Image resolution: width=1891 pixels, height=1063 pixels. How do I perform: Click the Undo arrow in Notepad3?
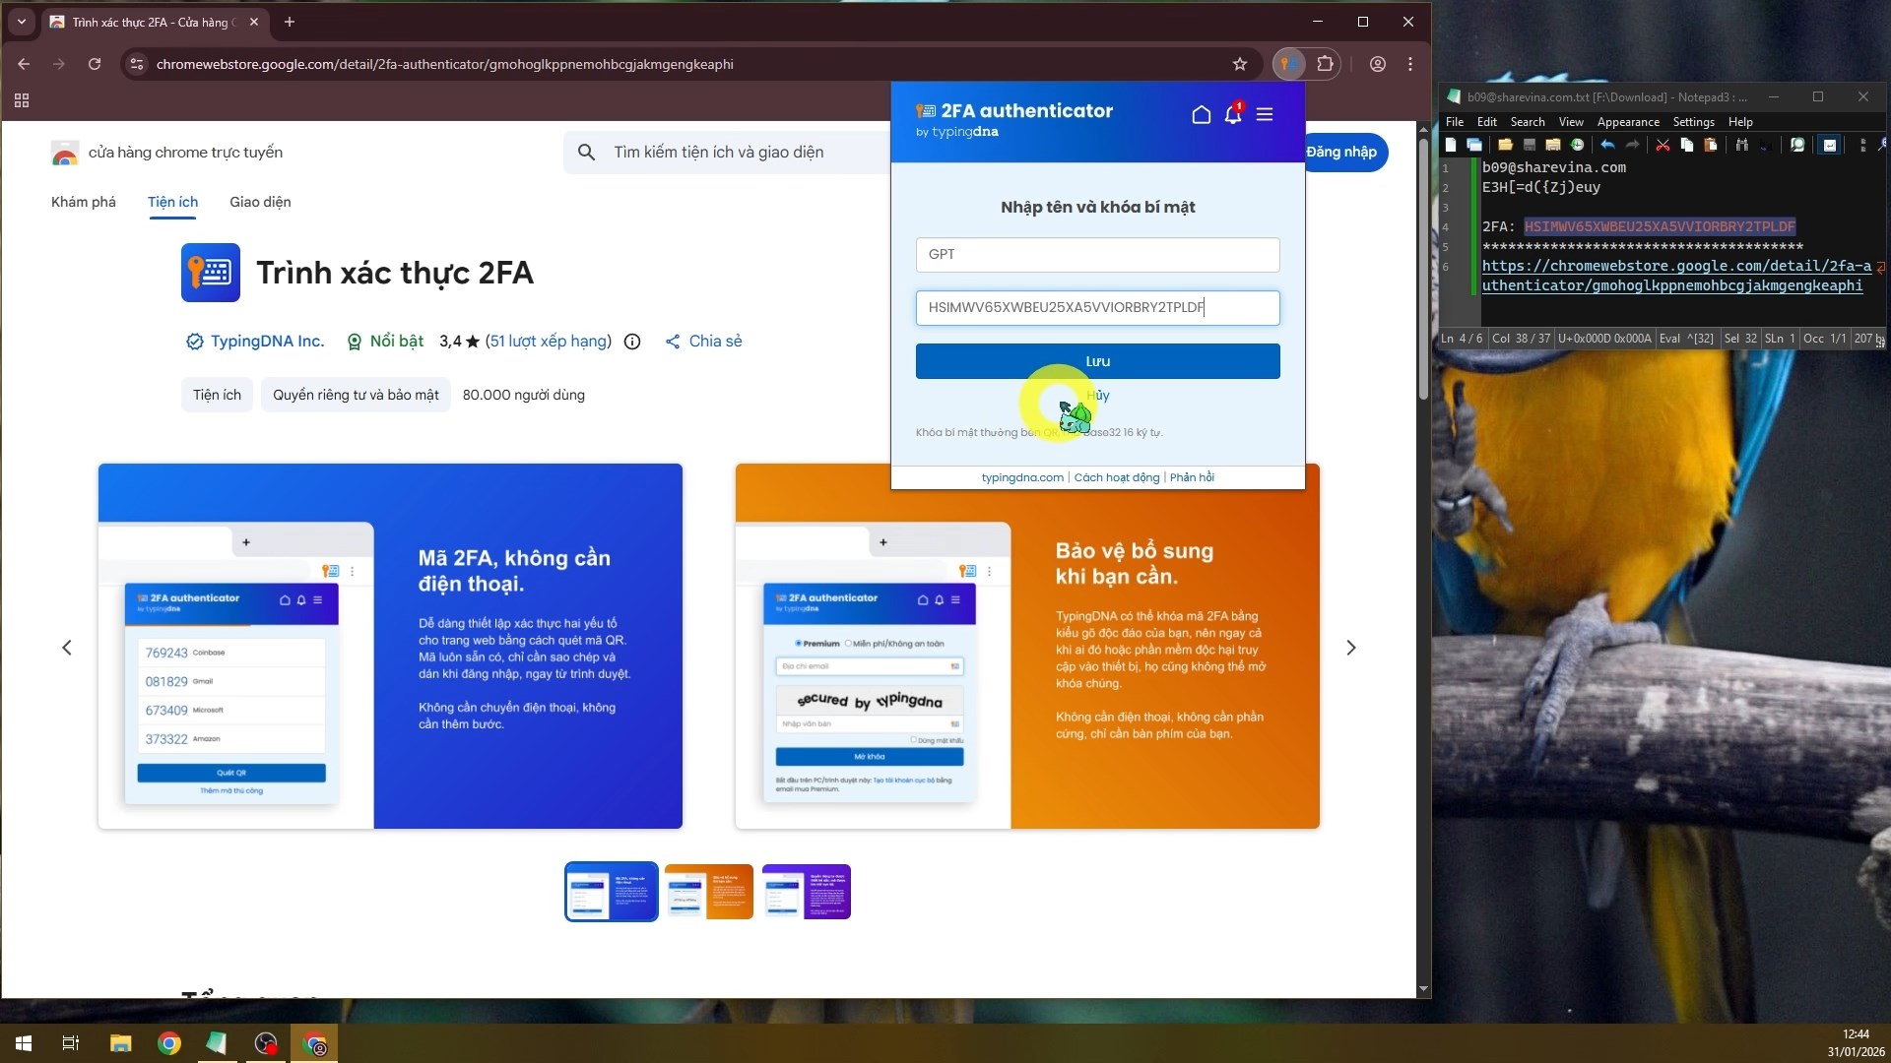tap(1607, 145)
